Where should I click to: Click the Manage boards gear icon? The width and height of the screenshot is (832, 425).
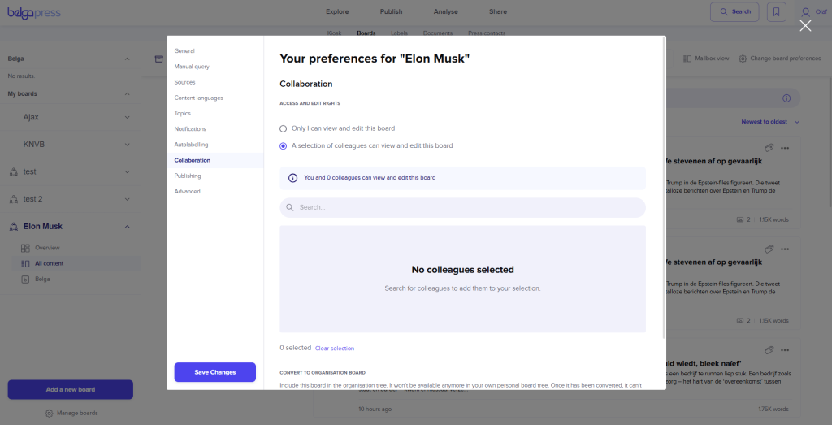coord(49,413)
